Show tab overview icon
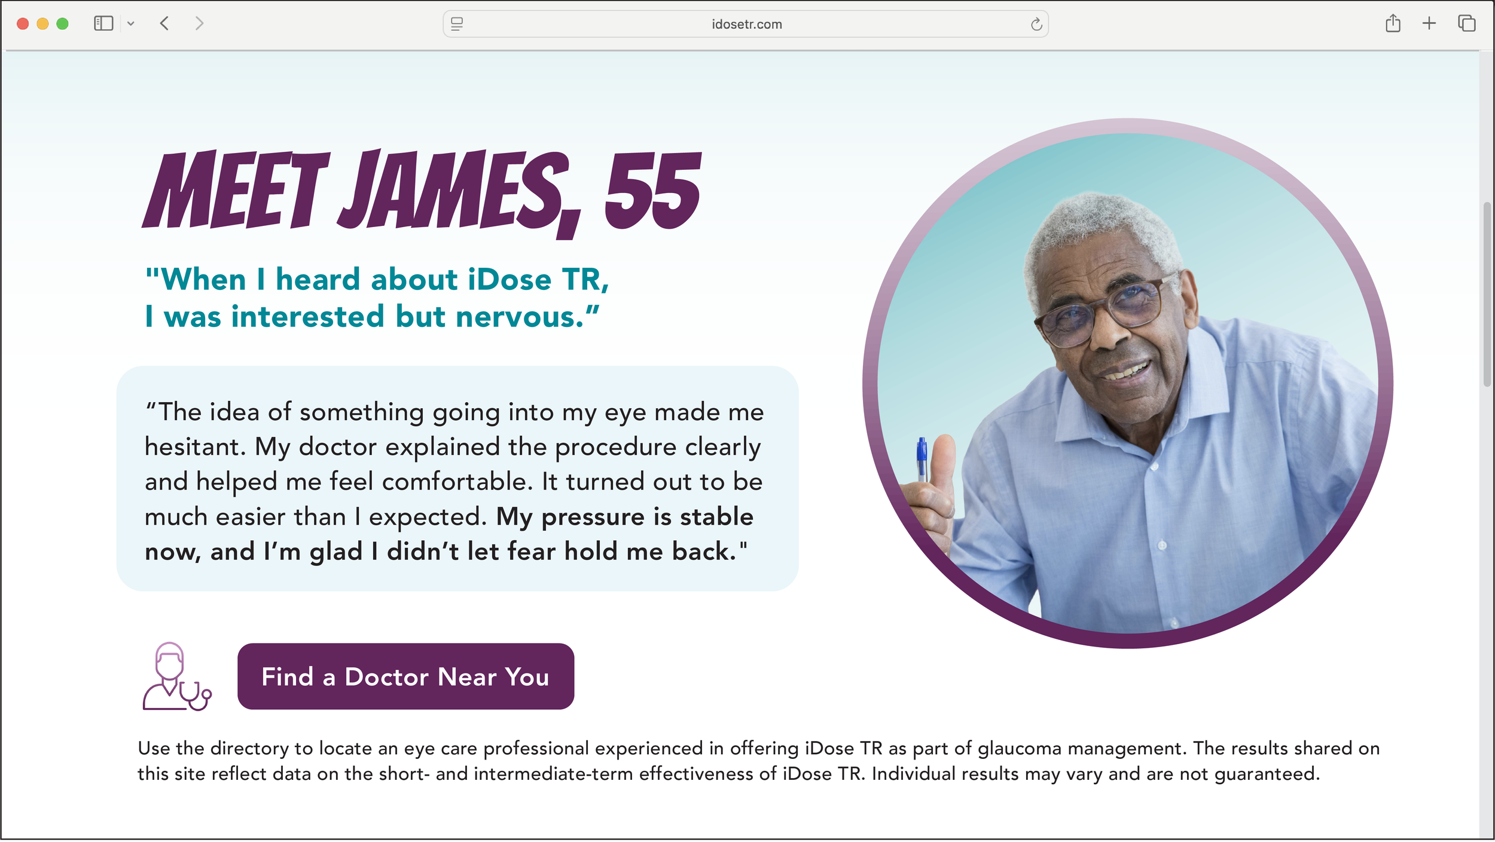The width and height of the screenshot is (1495, 842). [x=1466, y=23]
